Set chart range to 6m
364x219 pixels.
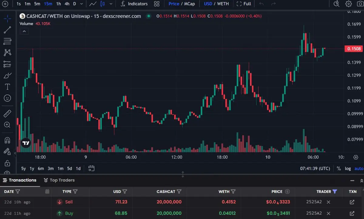point(41,168)
